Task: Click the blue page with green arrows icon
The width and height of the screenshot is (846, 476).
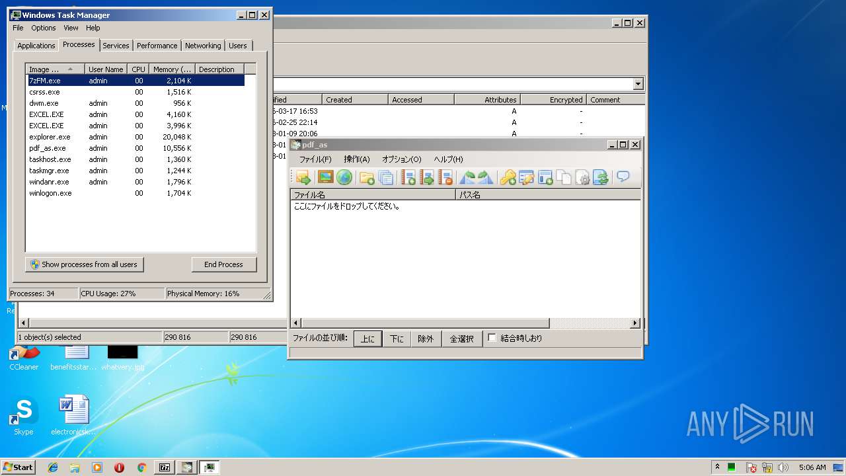Action: point(601,177)
